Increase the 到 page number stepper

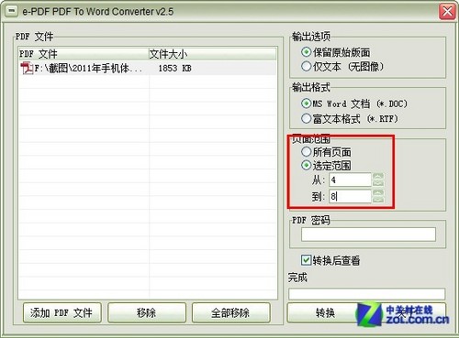(x=378, y=192)
